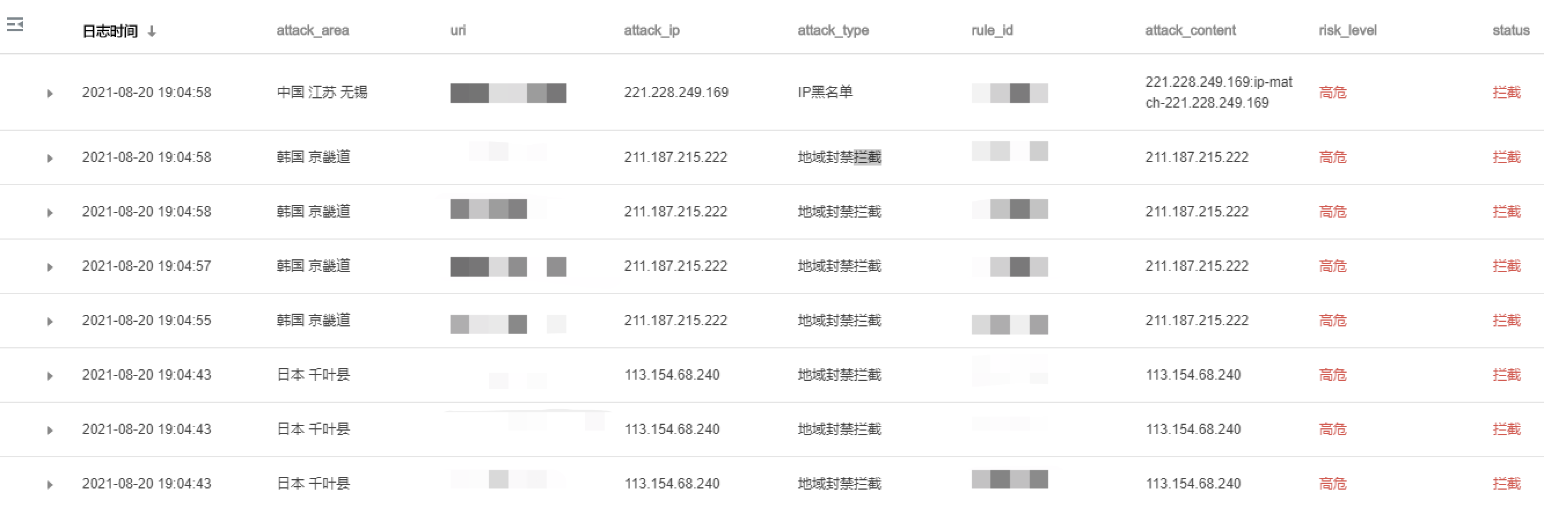The width and height of the screenshot is (1544, 507).
Task: Expand the first 日本 千叶县 log row
Action: [50, 376]
